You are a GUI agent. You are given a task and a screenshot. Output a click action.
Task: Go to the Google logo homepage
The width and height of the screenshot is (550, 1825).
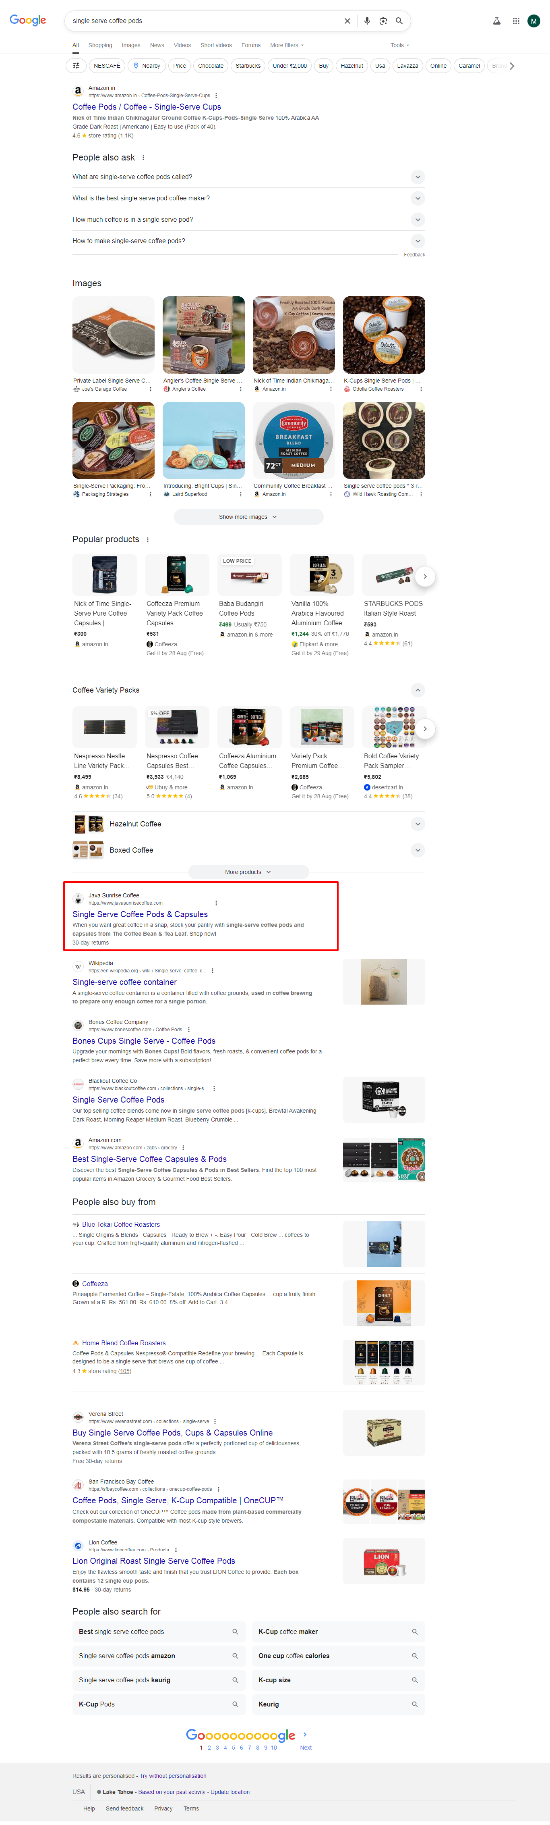click(28, 21)
